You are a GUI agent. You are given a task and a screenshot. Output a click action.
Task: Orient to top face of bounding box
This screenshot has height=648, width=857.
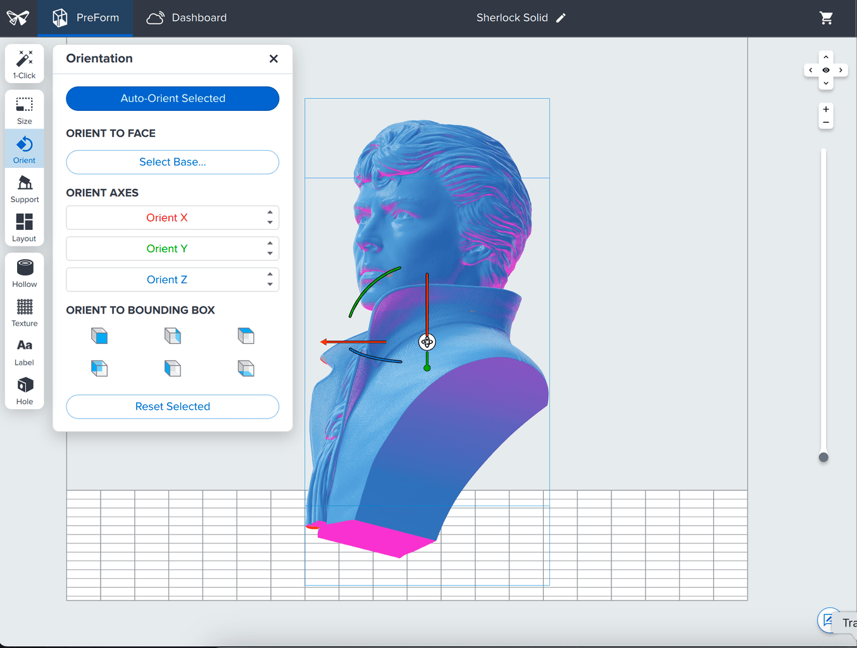pyautogui.click(x=246, y=336)
